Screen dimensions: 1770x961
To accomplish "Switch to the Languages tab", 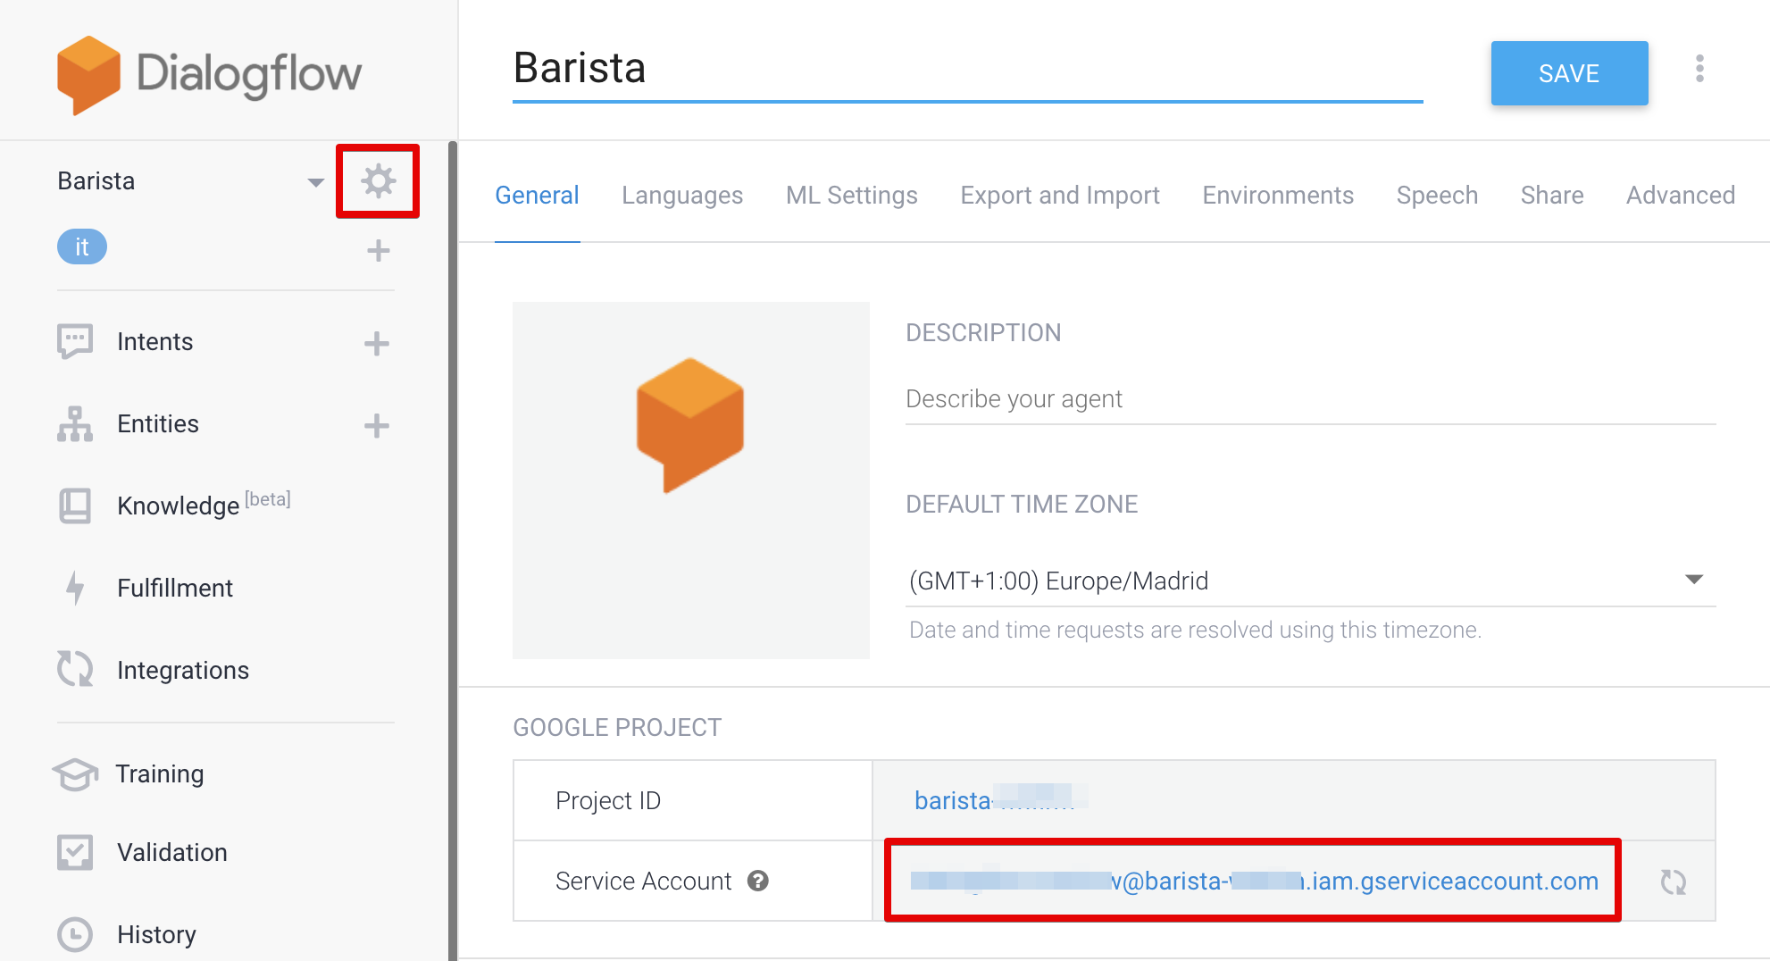I will tap(682, 196).
